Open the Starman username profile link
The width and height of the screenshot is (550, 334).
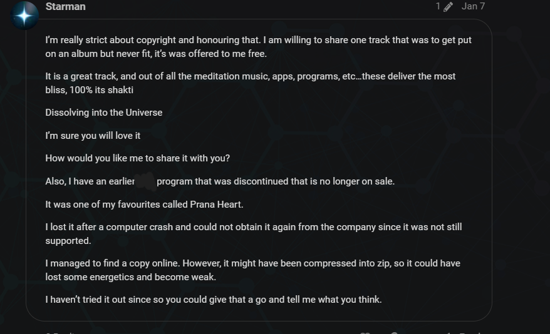point(66,7)
